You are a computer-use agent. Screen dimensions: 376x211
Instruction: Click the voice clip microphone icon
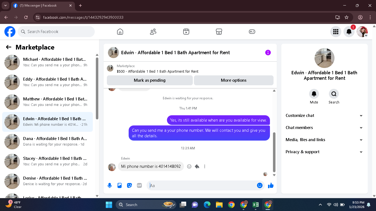110,185
